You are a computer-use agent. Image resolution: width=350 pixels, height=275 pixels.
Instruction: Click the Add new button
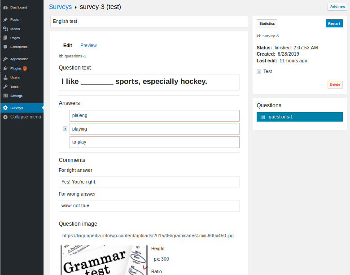(337, 7)
